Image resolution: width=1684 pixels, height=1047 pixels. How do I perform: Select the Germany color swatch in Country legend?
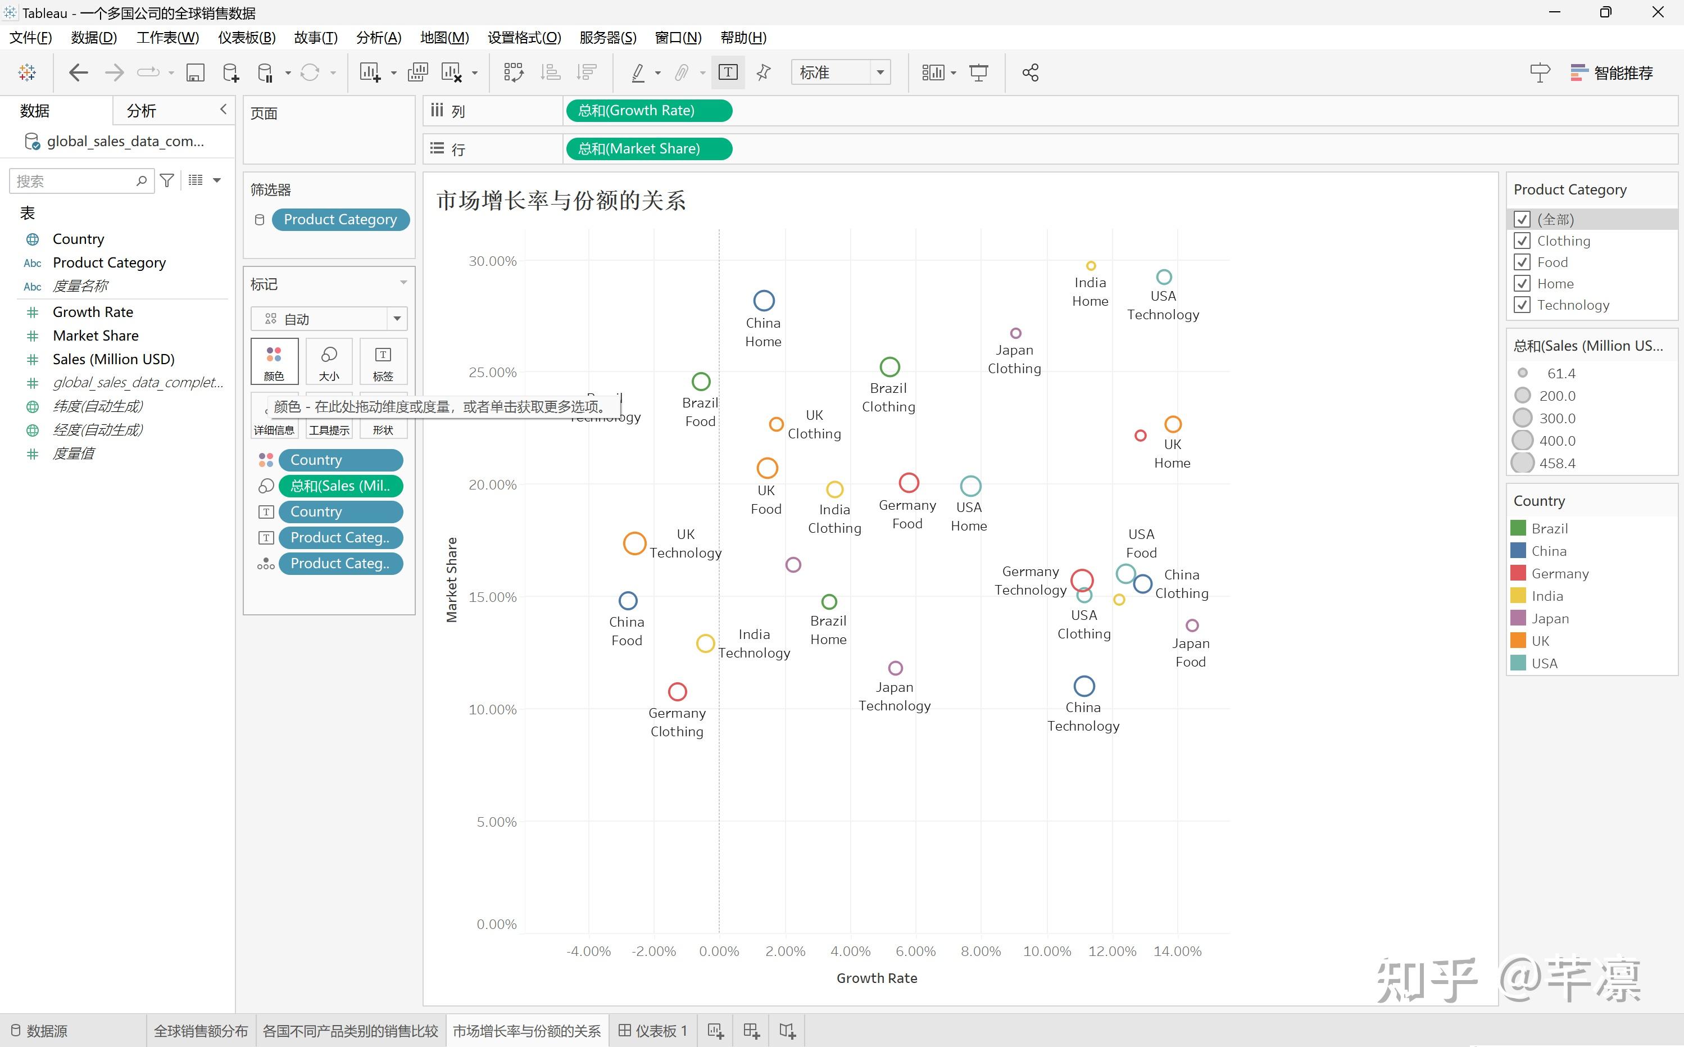[x=1519, y=573]
